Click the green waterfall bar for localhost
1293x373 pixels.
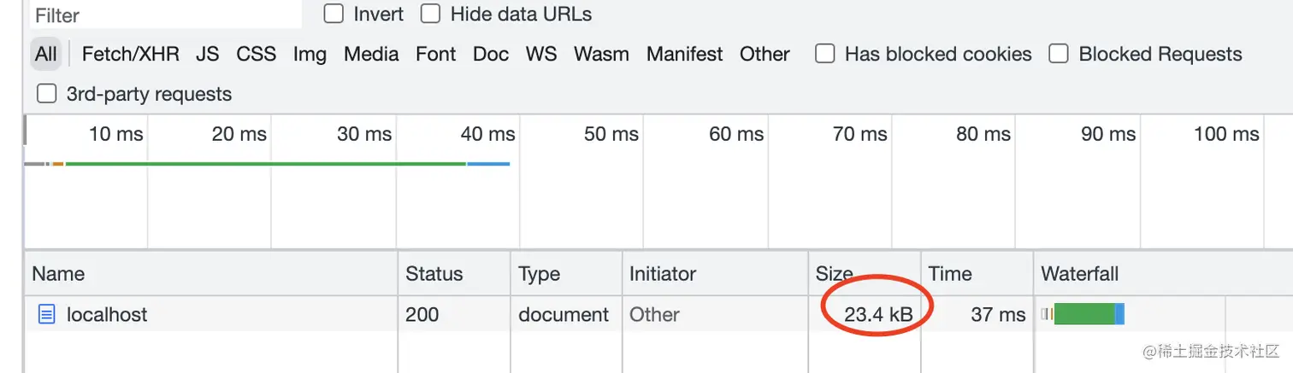(x=1083, y=315)
